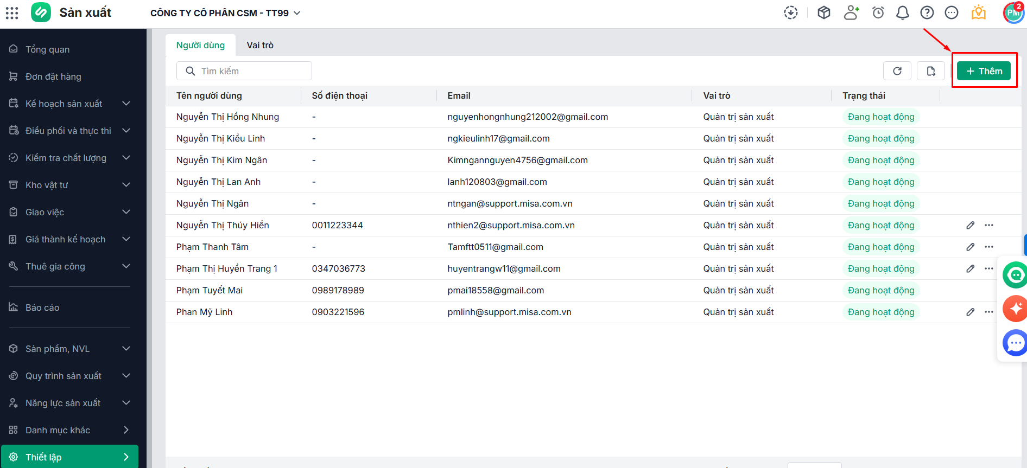
Task: Open the company selector dropdown
Action: (x=225, y=13)
